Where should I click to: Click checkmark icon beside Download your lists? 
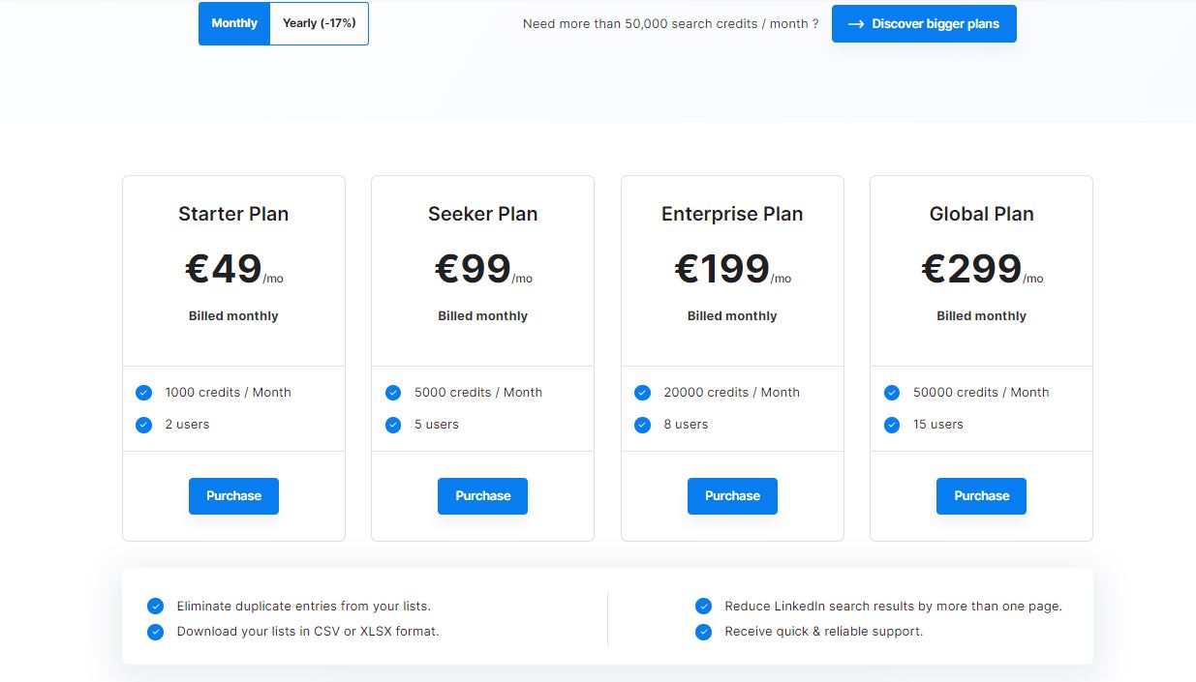(x=155, y=632)
